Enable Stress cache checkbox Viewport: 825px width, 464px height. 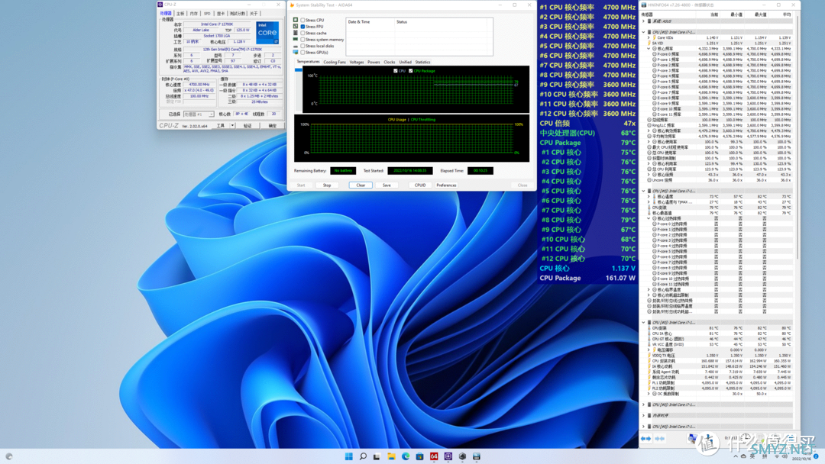pos(303,33)
